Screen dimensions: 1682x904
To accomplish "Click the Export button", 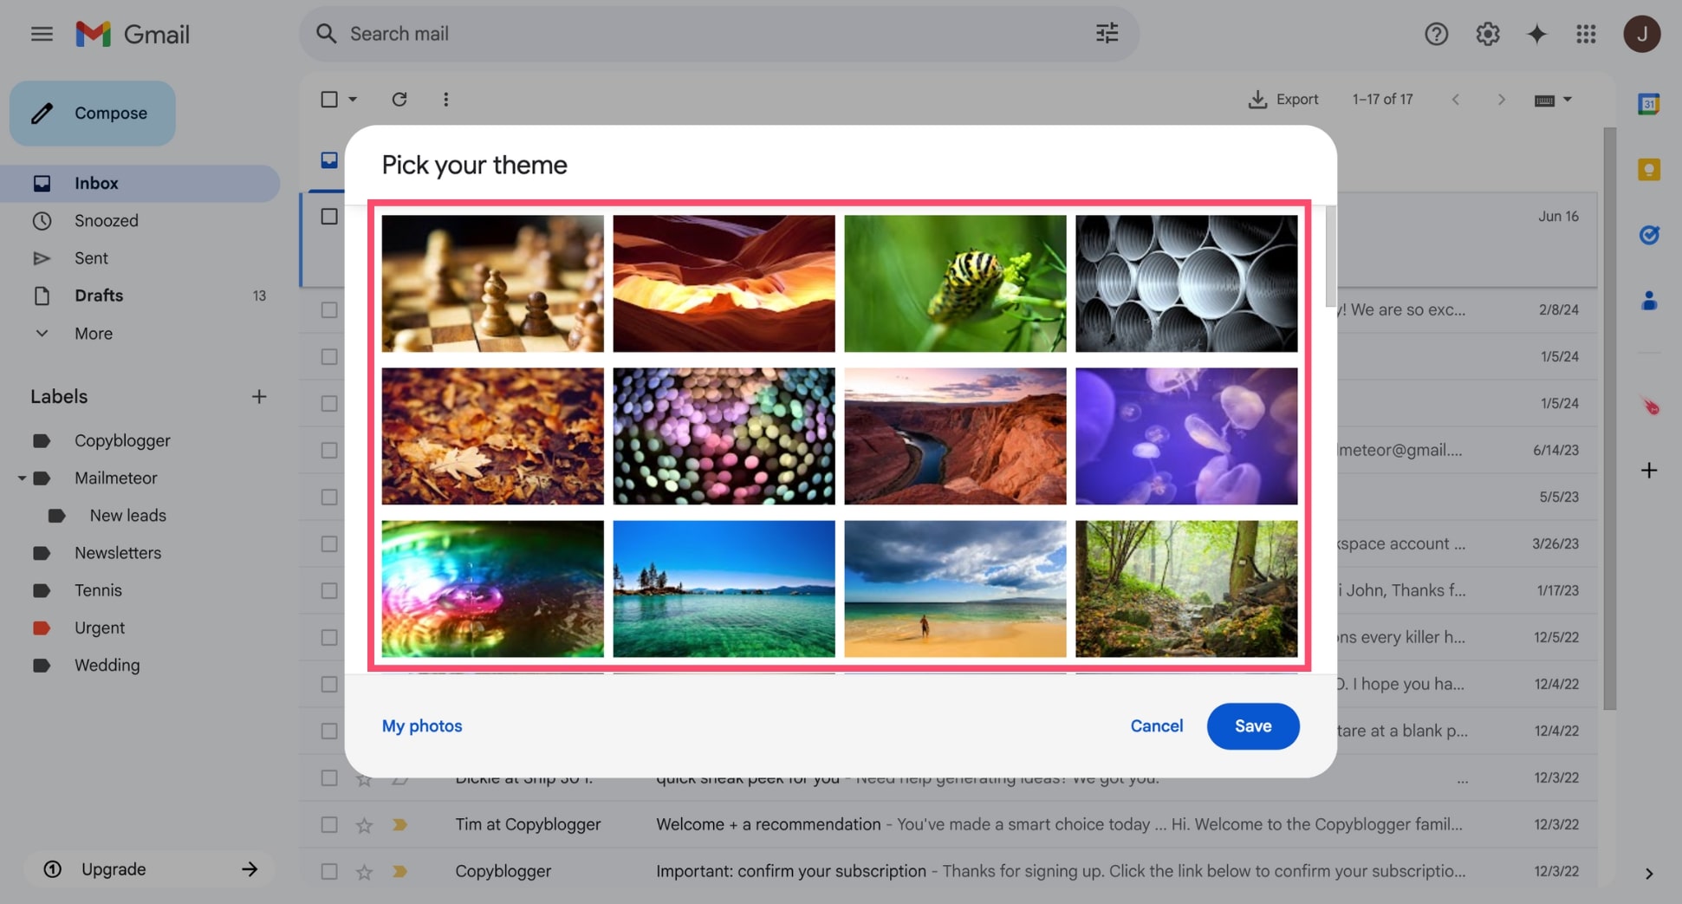I will coord(1283,100).
